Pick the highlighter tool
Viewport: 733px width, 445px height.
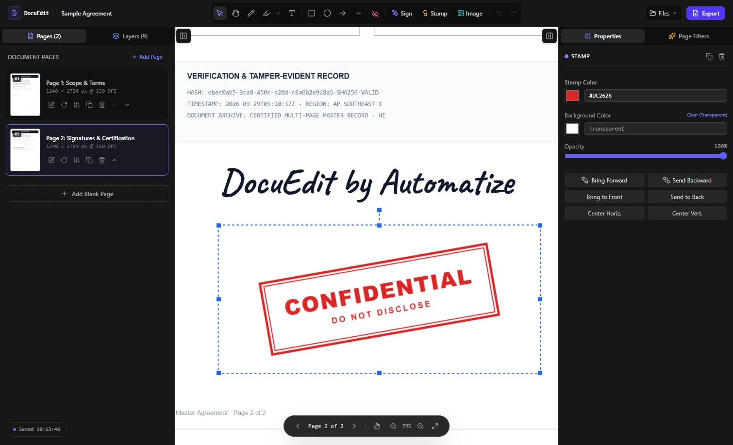267,13
